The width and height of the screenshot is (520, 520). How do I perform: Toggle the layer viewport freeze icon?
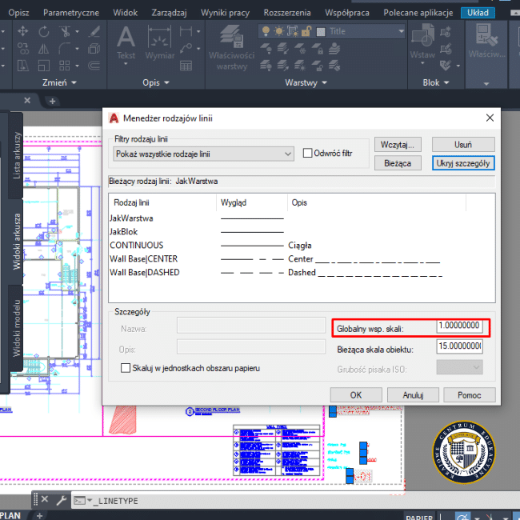(293, 31)
